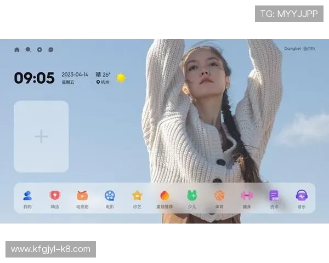This screenshot has height=263, width=329.
Task: Open 重磅推荐 flame icon
Action: pos(164,196)
